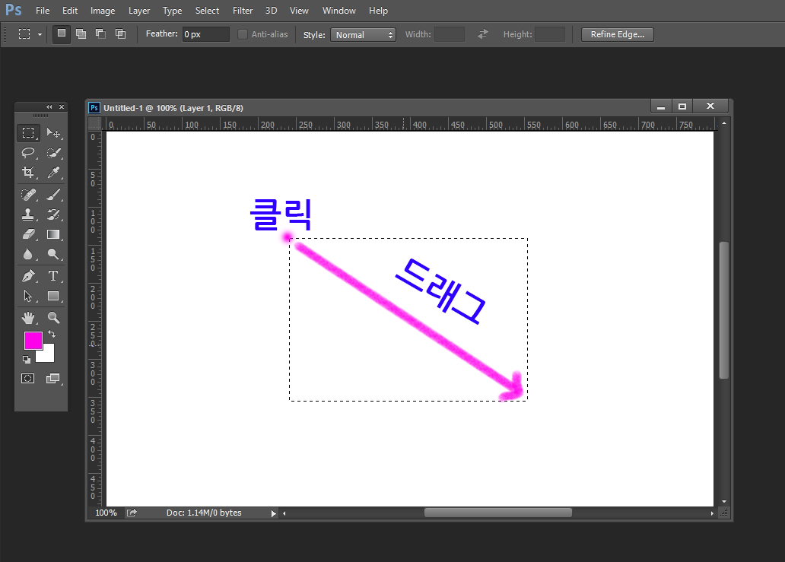Open the Edit menu

click(x=70, y=11)
